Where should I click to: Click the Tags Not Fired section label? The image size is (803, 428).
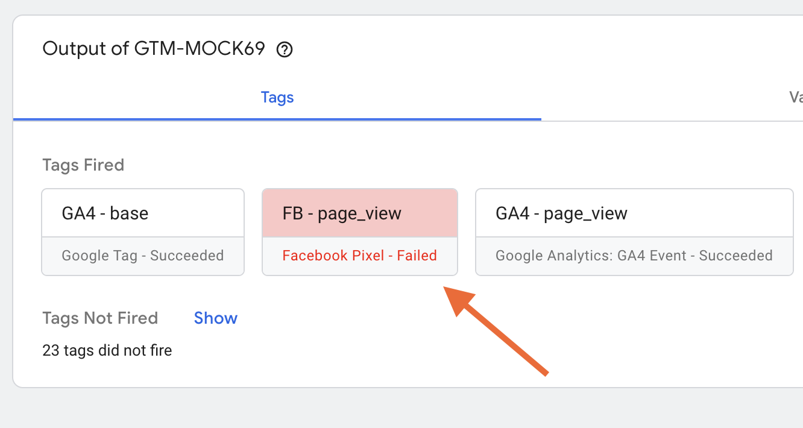[x=99, y=318]
